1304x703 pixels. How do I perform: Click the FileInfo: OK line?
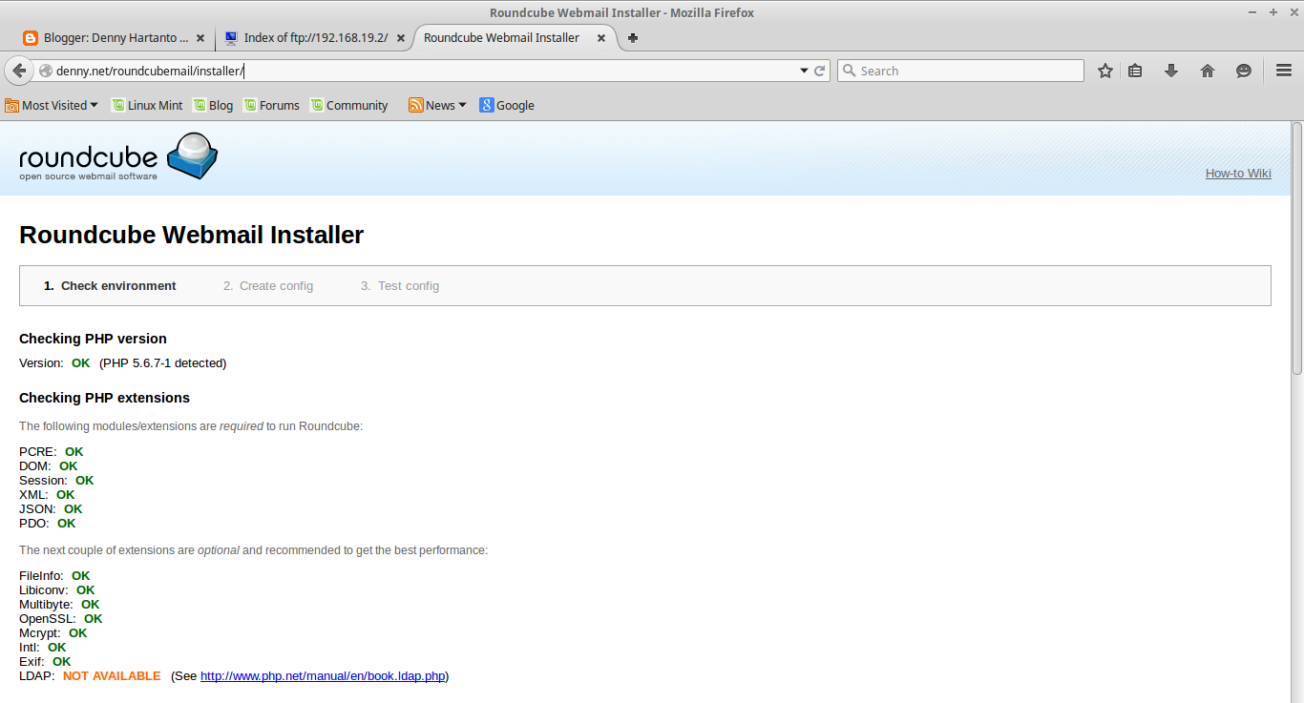coord(54,575)
